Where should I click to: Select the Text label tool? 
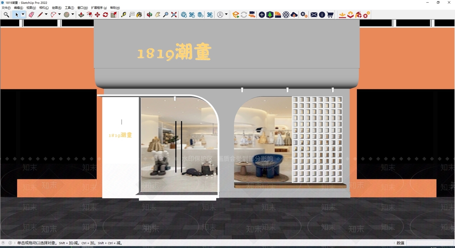(x=132, y=15)
